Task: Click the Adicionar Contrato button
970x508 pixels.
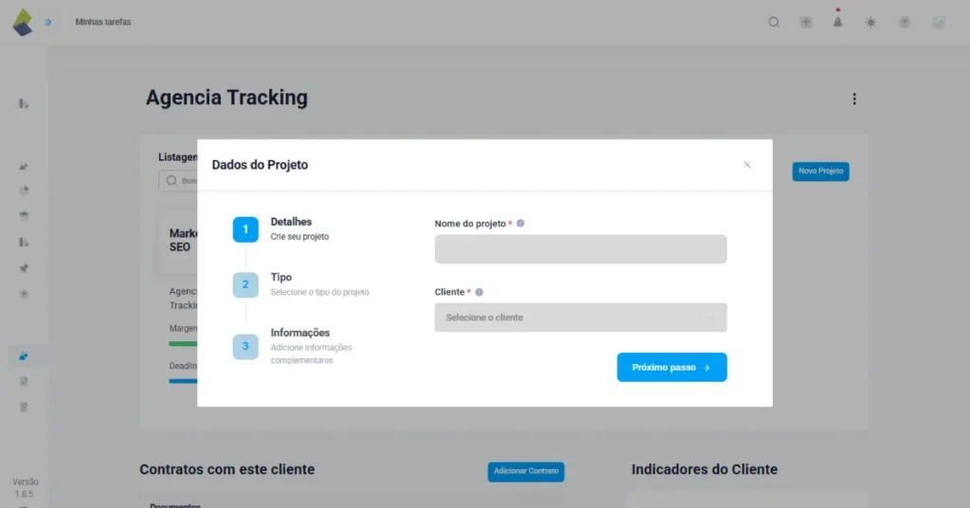Action: [x=526, y=471]
